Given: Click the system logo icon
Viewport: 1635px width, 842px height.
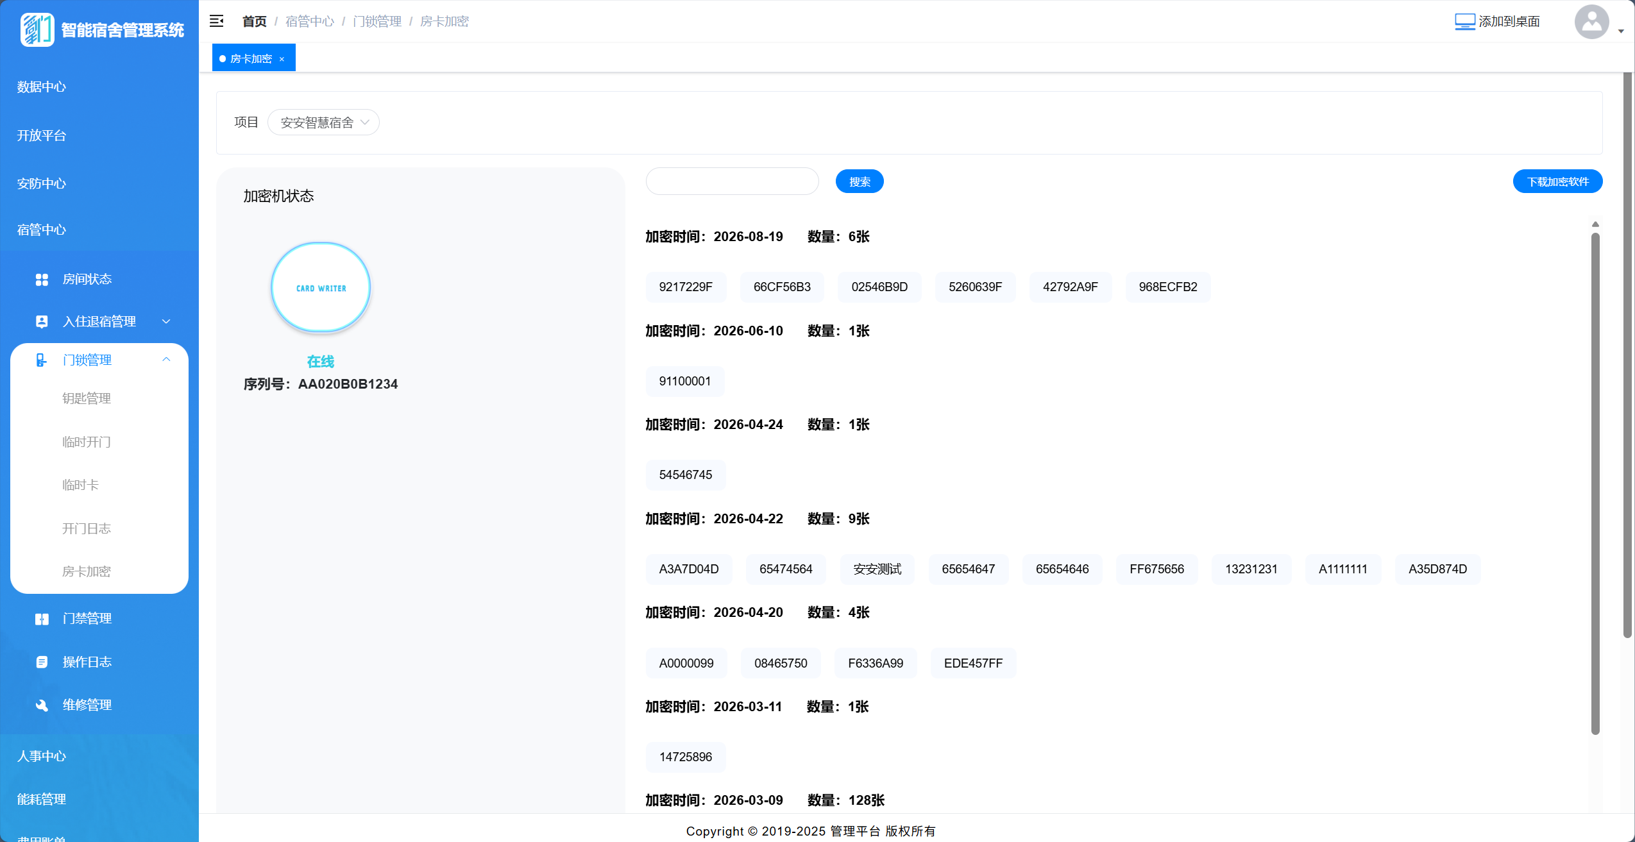Looking at the screenshot, I should (x=37, y=29).
